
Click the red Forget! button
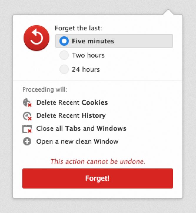(x=98, y=178)
